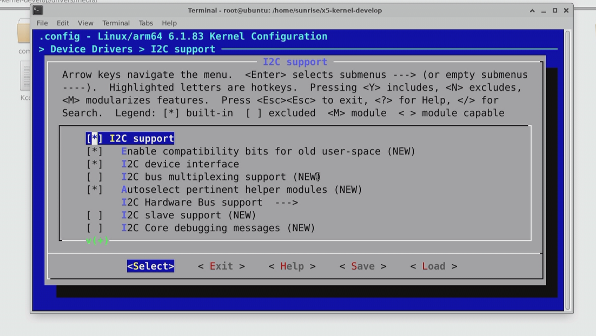The image size is (596, 336).
Task: Click the document file icon on the desktop
Action: (25, 76)
